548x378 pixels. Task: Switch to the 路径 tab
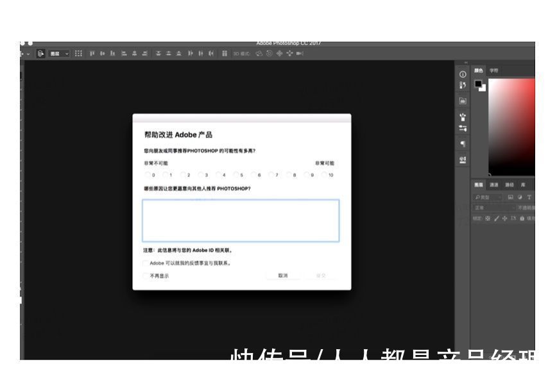coord(509,185)
